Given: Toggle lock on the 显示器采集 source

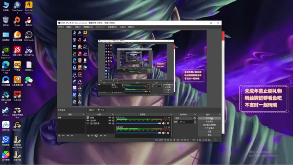Looking at the screenshot, I should coord(113,123).
